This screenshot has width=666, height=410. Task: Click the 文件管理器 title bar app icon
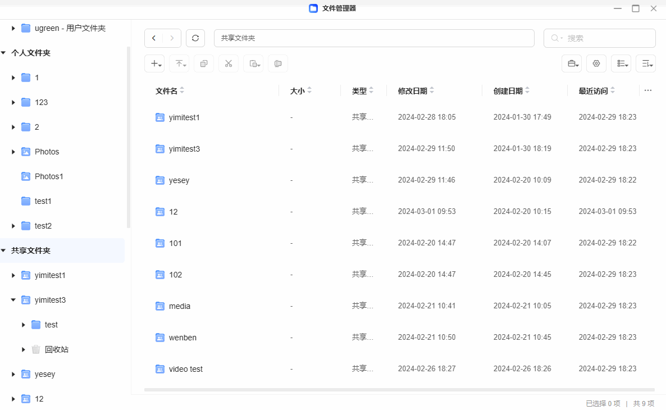tap(313, 8)
